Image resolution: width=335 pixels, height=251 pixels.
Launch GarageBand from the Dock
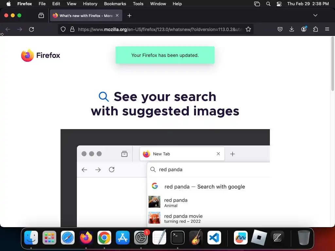[x=196, y=237]
